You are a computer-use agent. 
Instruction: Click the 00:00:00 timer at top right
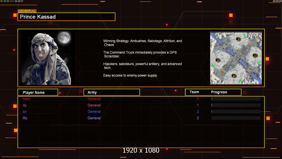[x=277, y=1]
